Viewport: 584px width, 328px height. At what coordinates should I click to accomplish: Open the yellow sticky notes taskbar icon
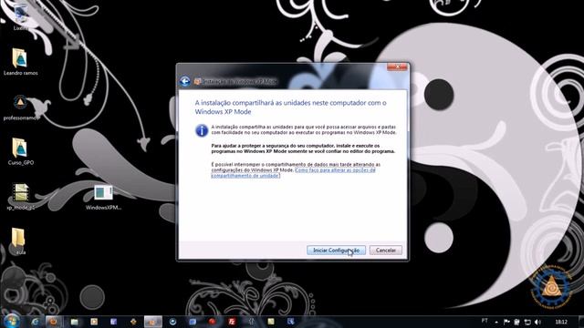pos(271,322)
